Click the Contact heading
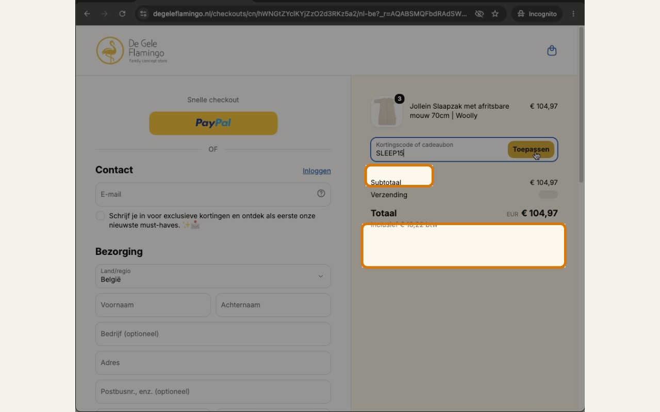The width and height of the screenshot is (660, 412). point(114,170)
